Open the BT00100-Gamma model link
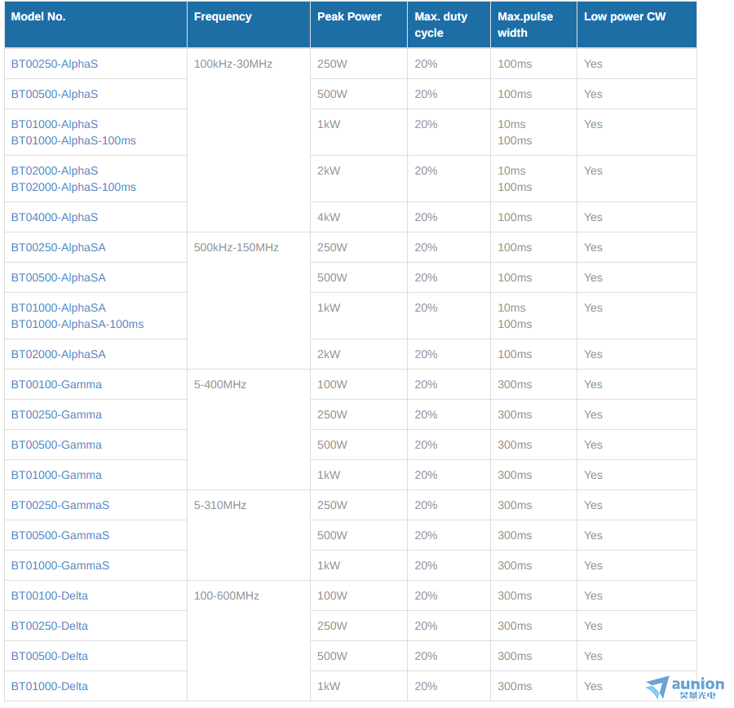Image resolution: width=734 pixels, height=708 pixels. [56, 384]
